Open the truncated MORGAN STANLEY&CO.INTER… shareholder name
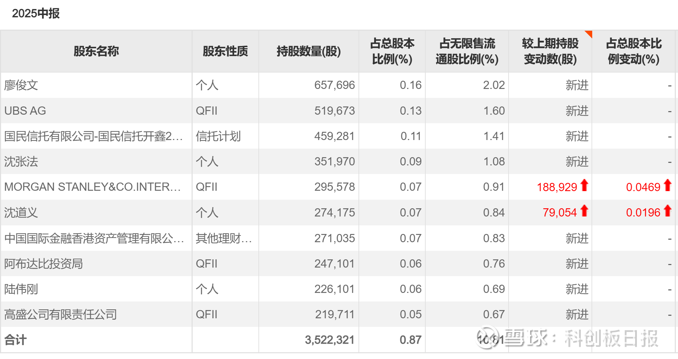This screenshot has width=678, height=359. pos(92,187)
